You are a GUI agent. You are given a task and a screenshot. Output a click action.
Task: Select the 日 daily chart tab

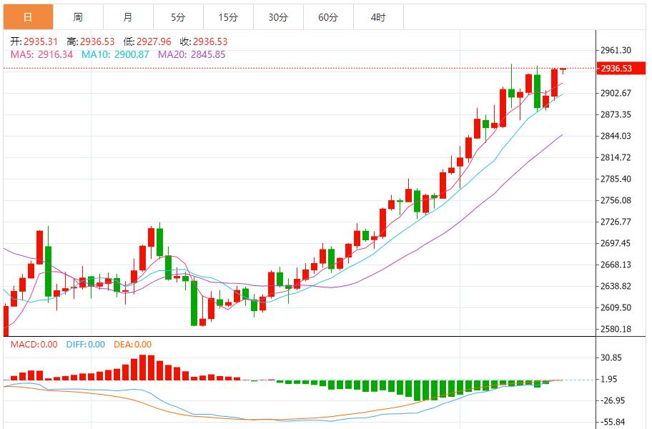pos(27,17)
